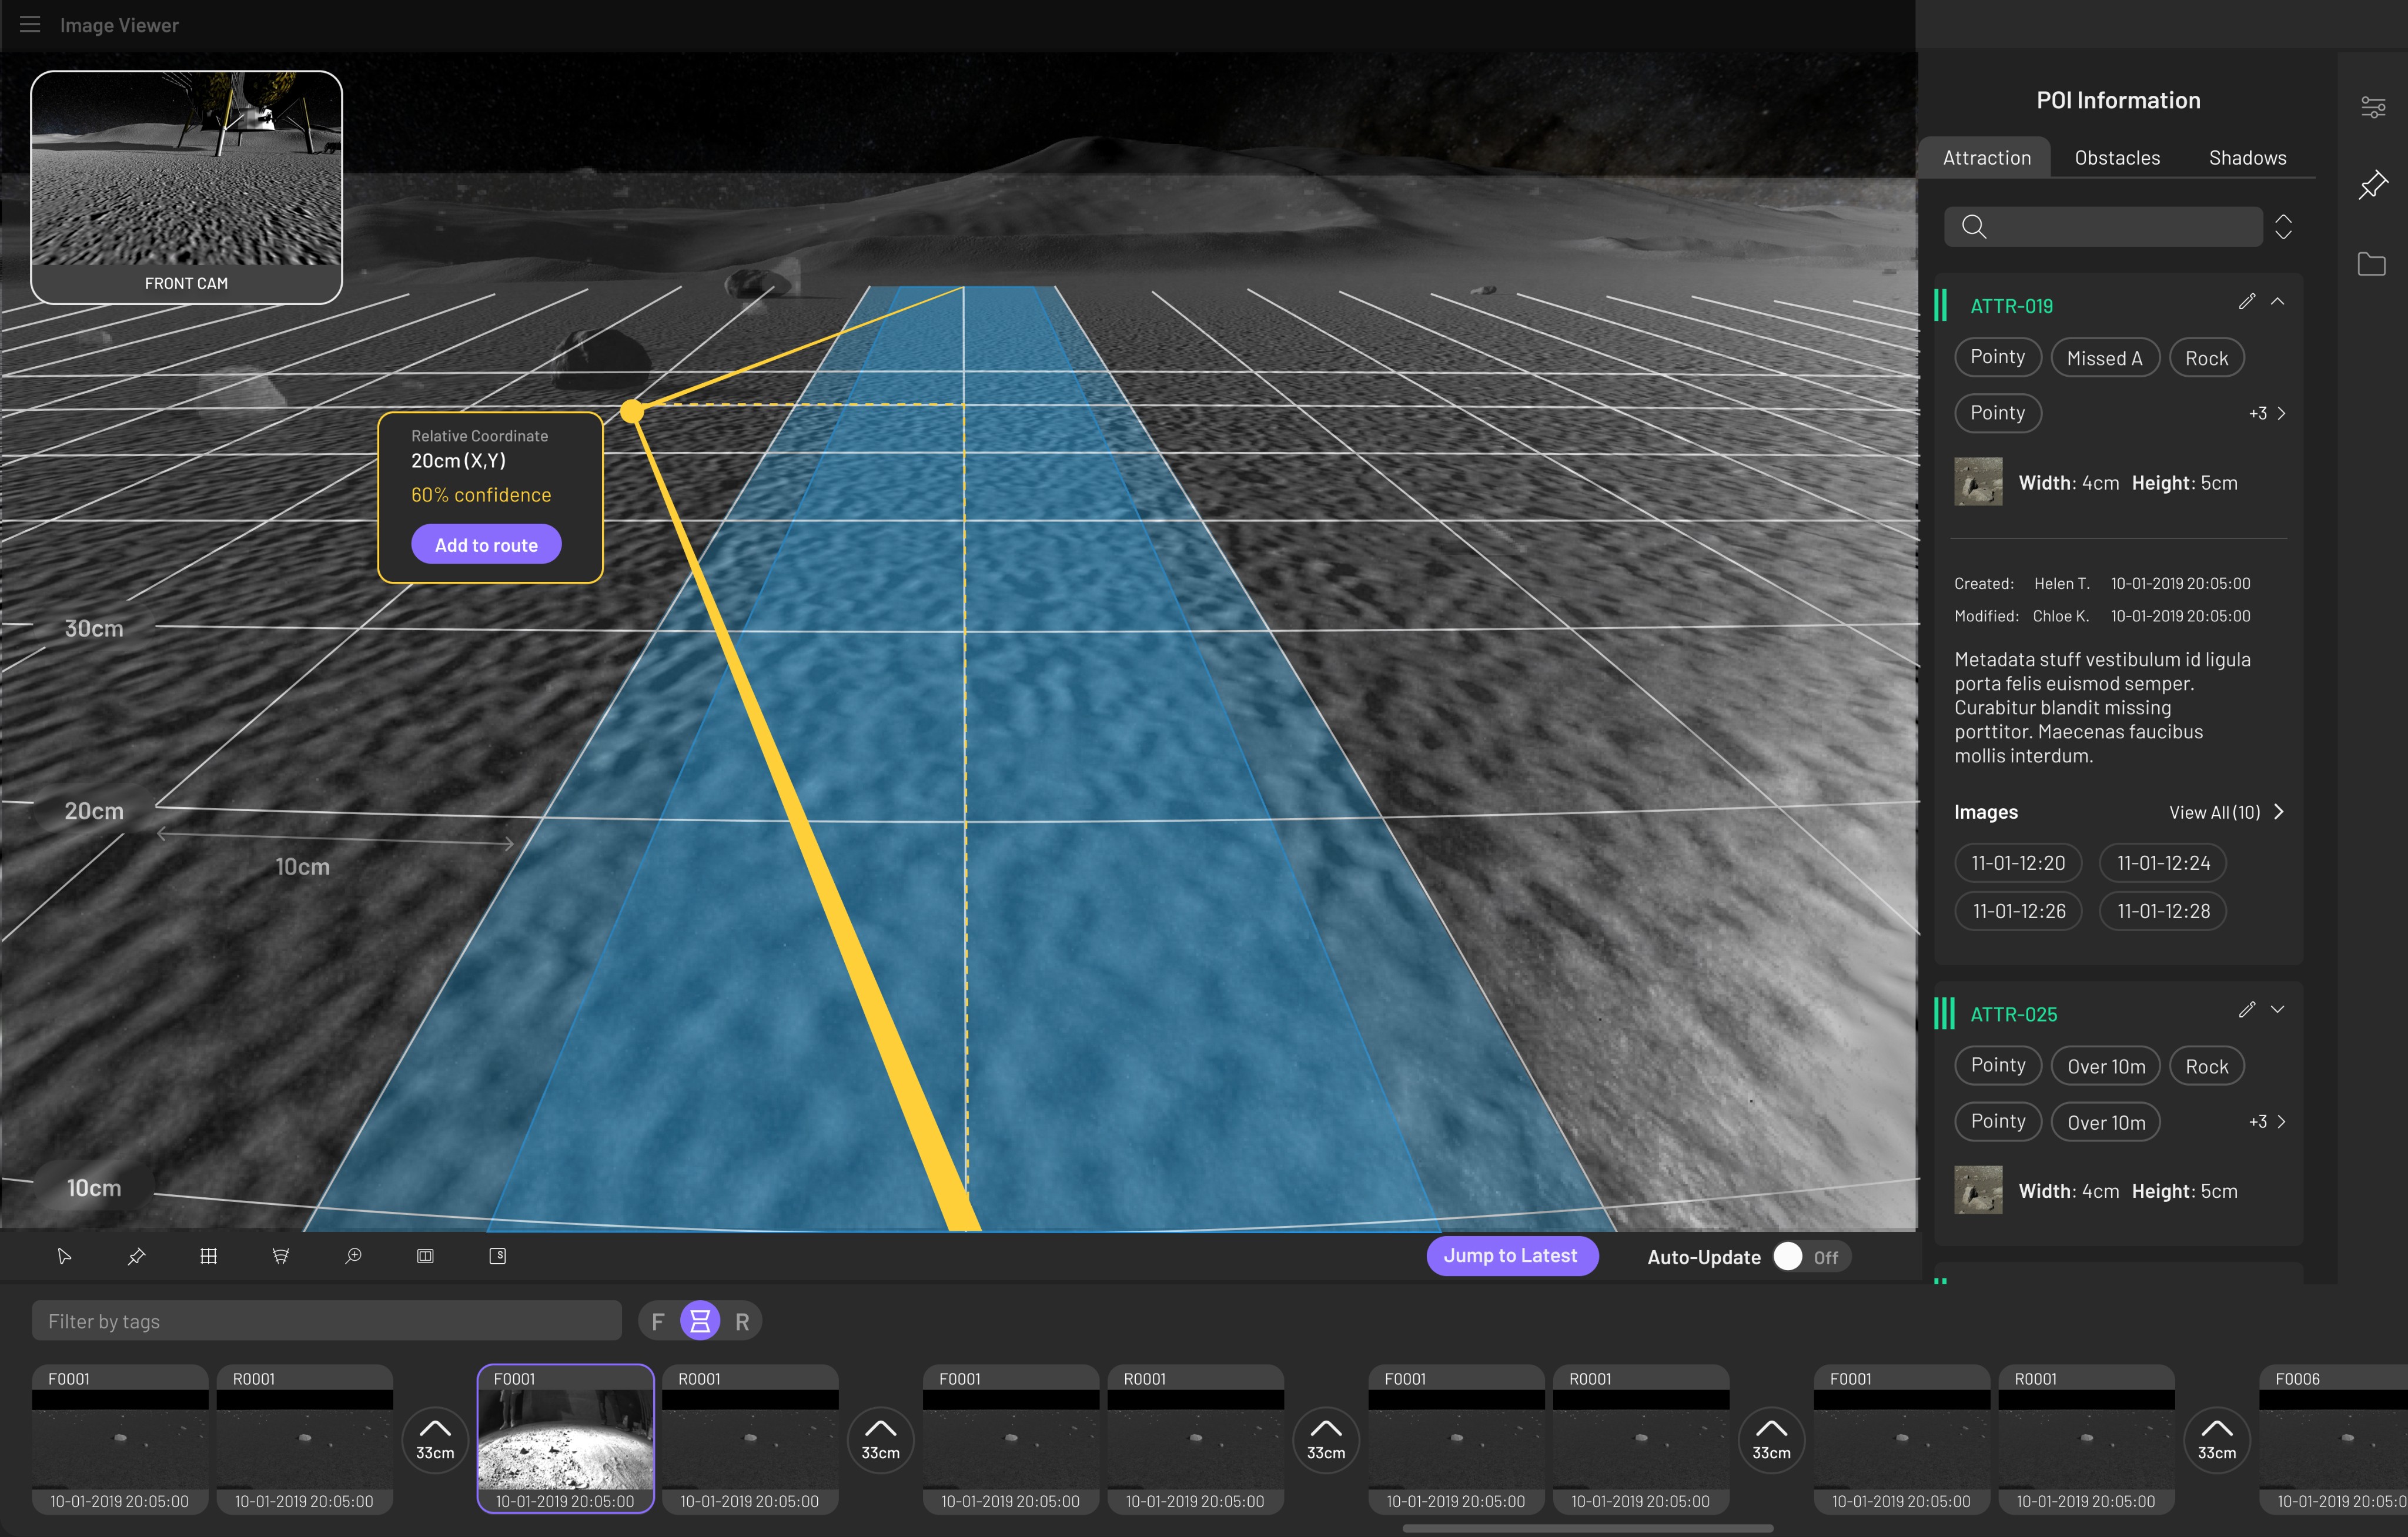This screenshot has height=1537, width=2408.
Task: Enable the perspective grid tool
Action: (281, 1256)
